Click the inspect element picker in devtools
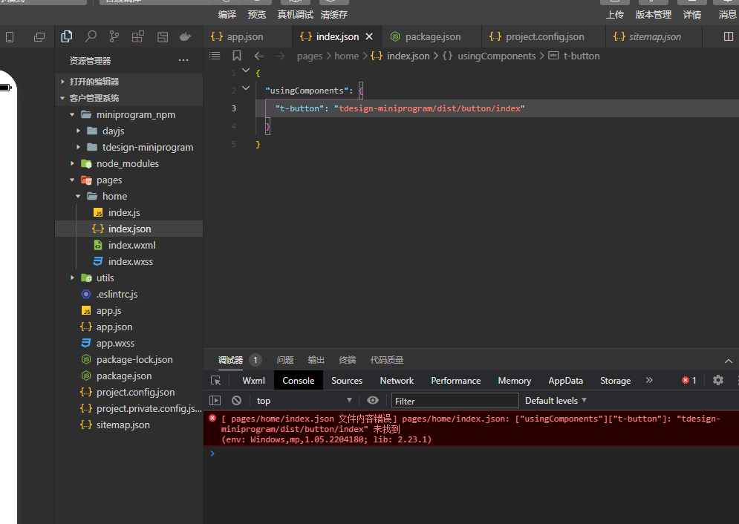Image resolution: width=739 pixels, height=524 pixels. coord(216,381)
